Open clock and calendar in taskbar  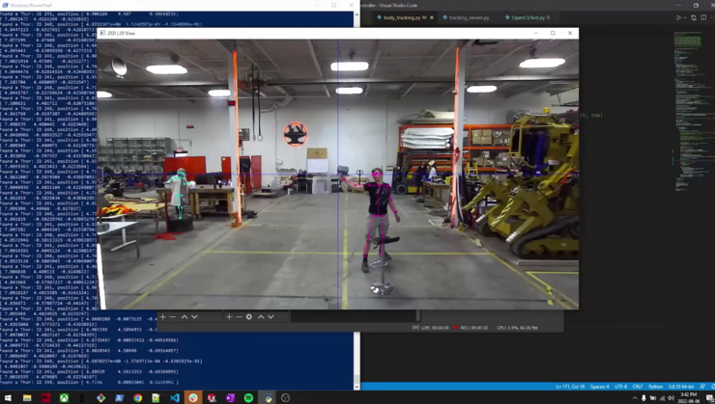689,398
